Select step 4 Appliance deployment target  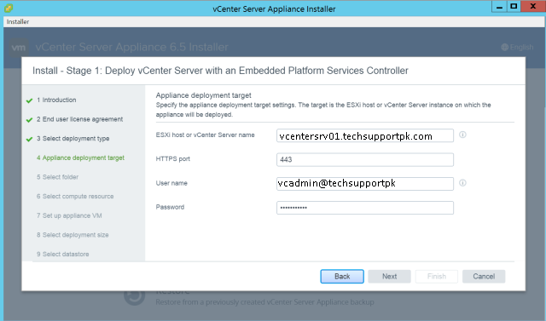80,158
